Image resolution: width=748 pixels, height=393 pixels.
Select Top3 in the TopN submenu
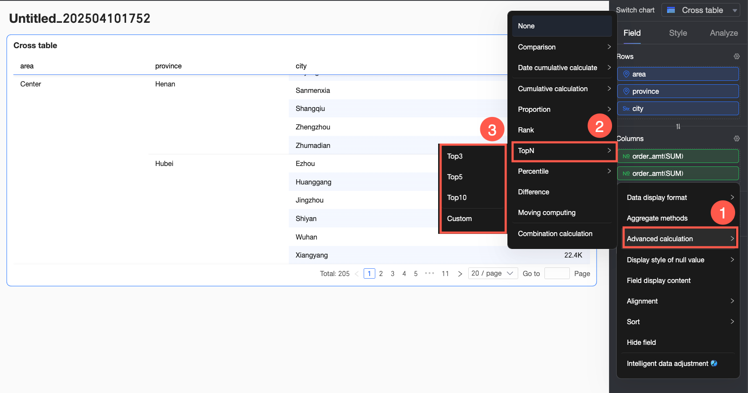pyautogui.click(x=473, y=156)
